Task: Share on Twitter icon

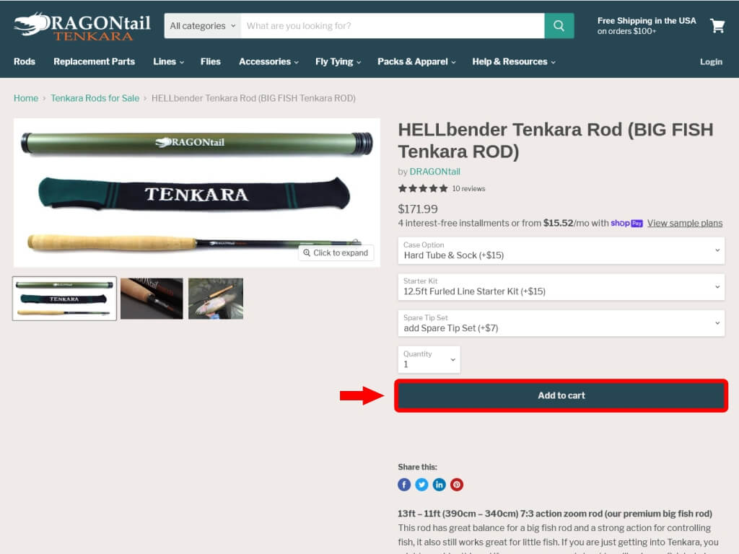Action: (421, 485)
